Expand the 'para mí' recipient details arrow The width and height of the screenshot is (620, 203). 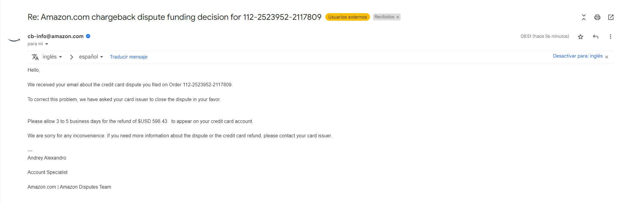click(x=47, y=44)
